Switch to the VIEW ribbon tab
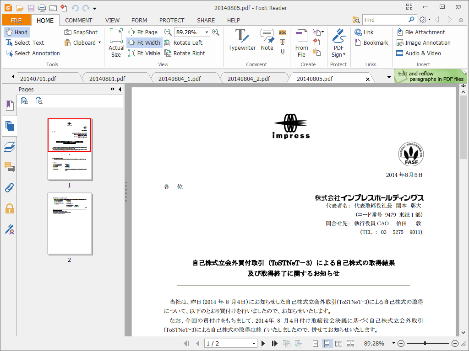 (112, 20)
